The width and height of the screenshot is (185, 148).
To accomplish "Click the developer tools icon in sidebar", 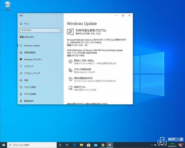I will [x=21, y=101].
